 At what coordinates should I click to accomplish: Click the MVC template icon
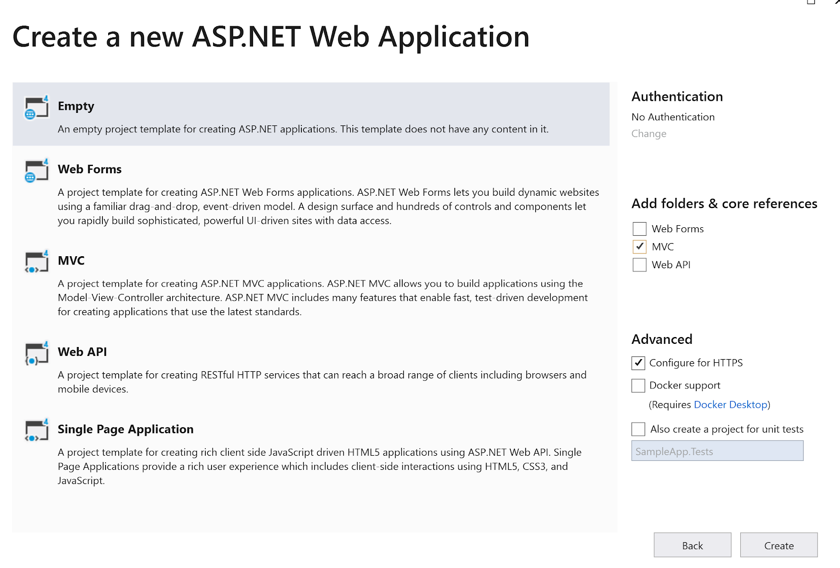pos(37,261)
